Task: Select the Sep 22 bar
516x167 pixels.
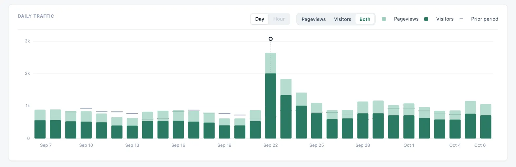Action: 271,96
